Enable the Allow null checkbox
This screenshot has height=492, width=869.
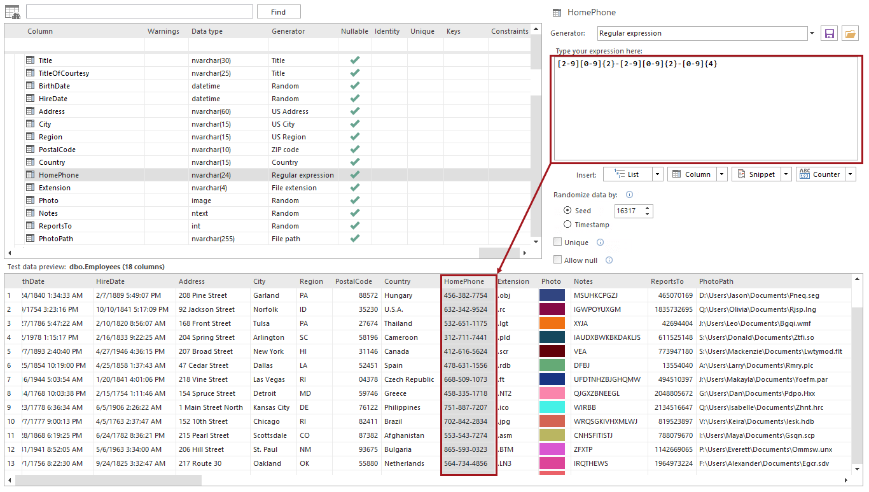(557, 260)
